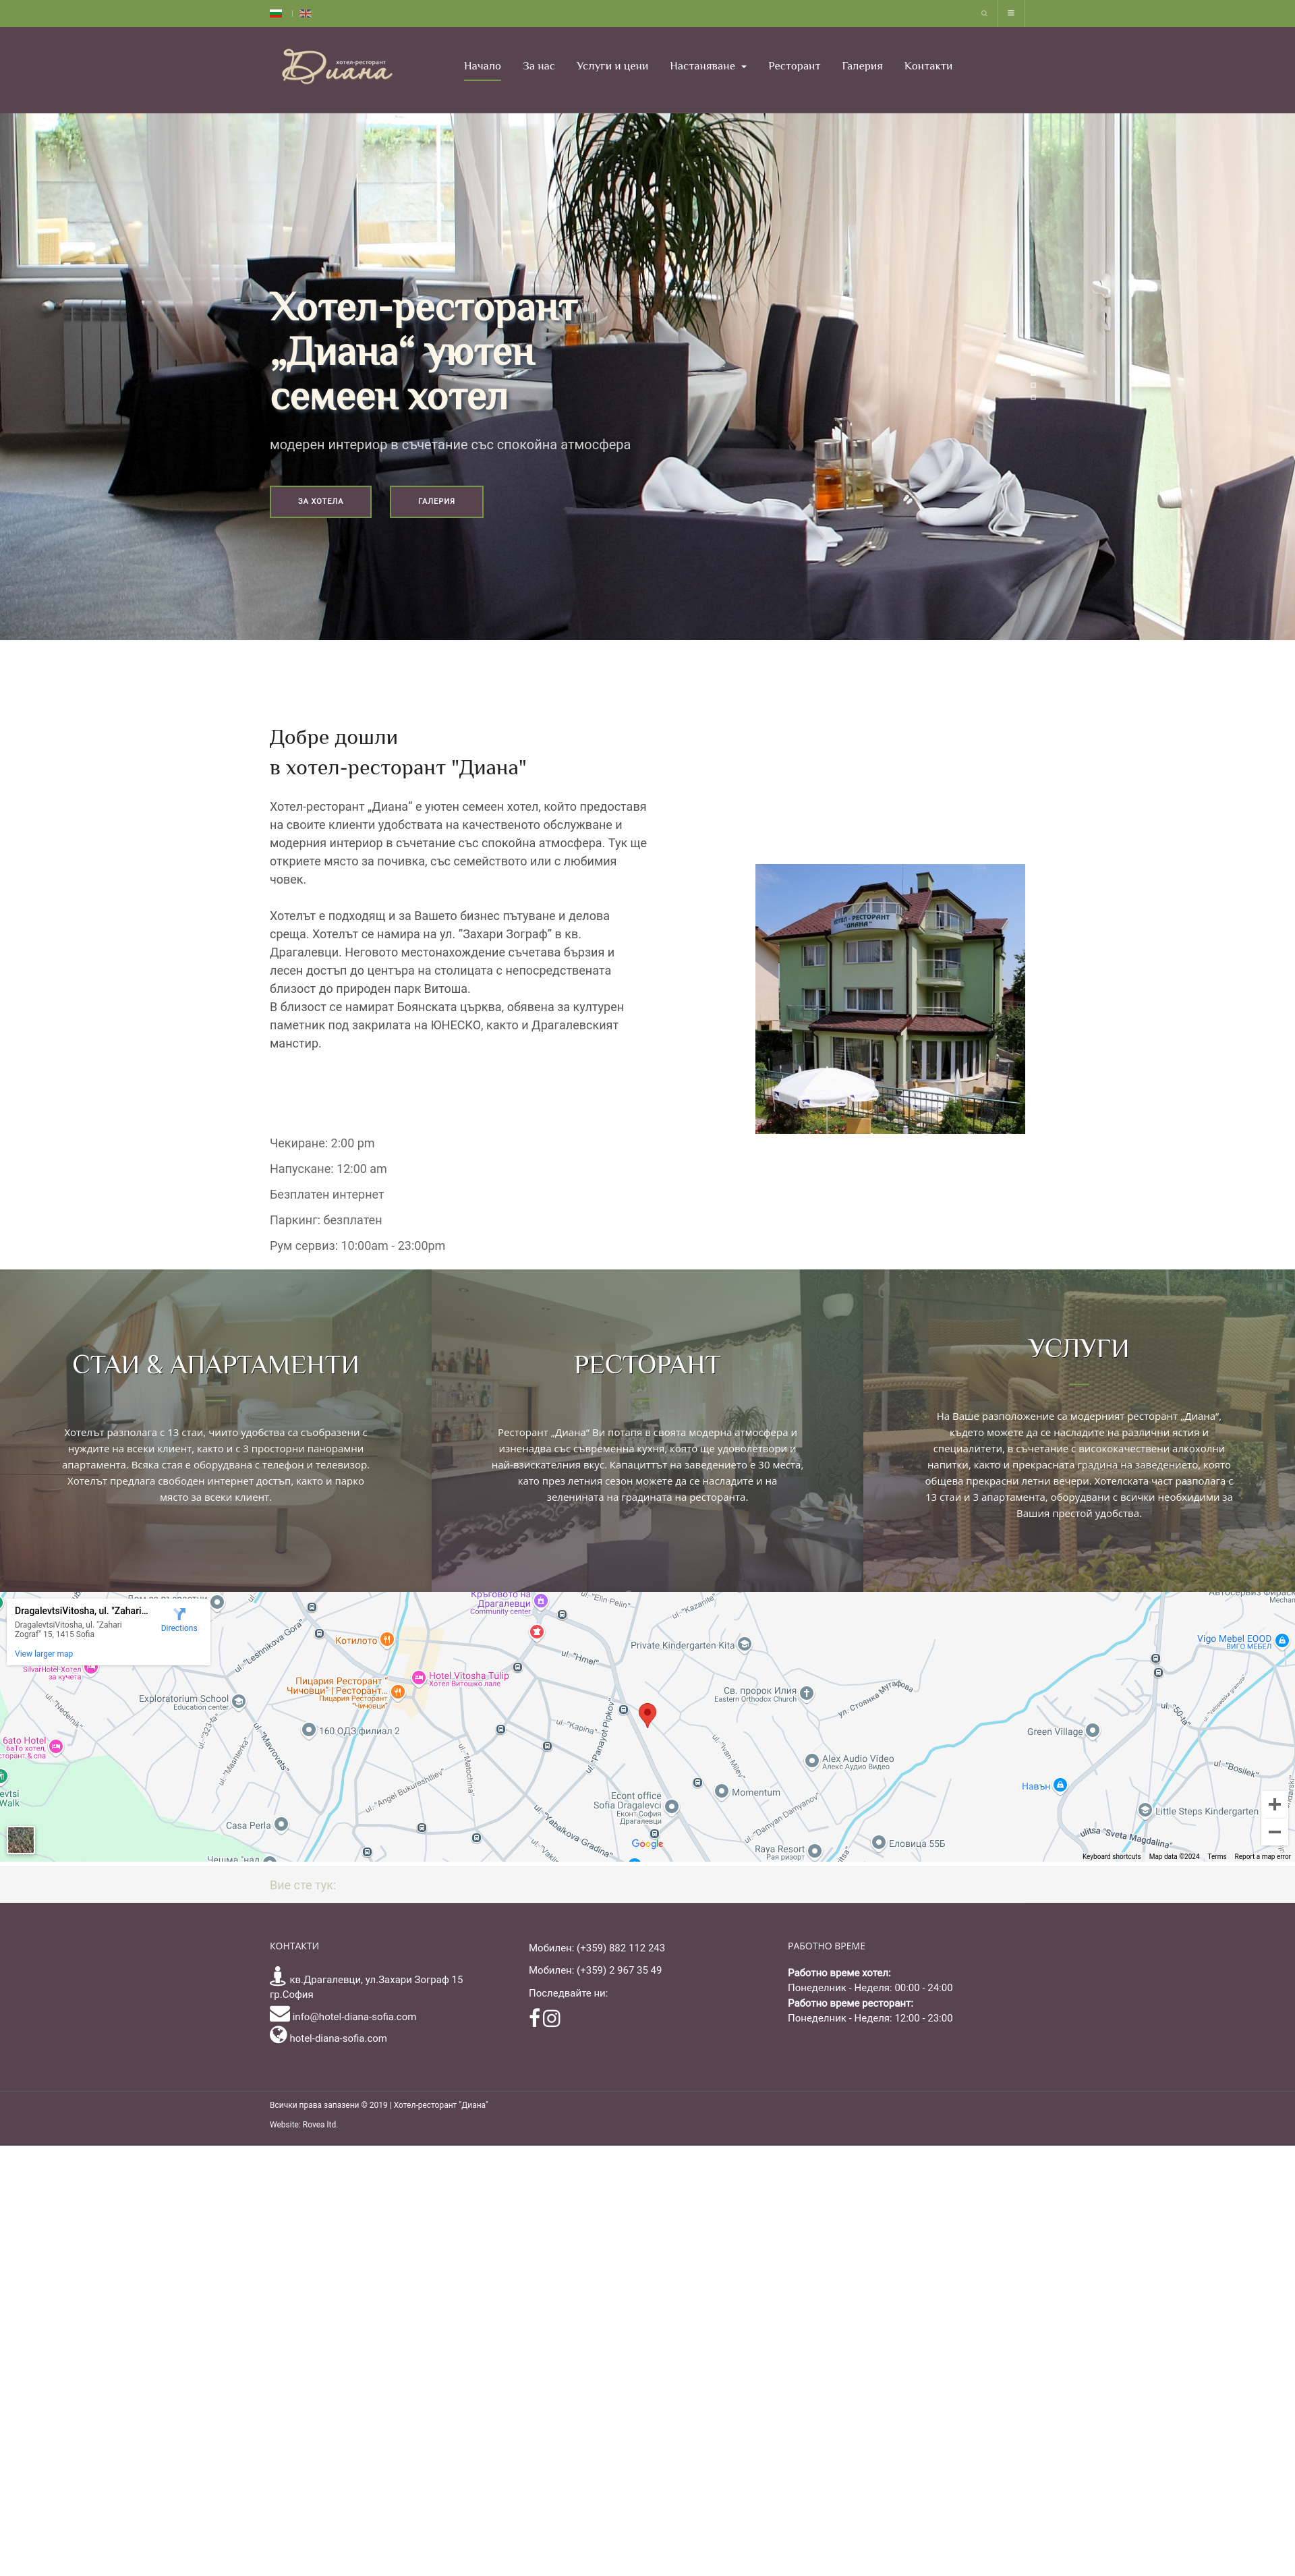The width and height of the screenshot is (1295, 2576).
Task: Switch language with the UK flag icon
Action: (x=305, y=13)
